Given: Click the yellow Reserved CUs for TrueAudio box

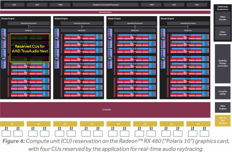Looking at the screenshot, I should pos(30,48).
